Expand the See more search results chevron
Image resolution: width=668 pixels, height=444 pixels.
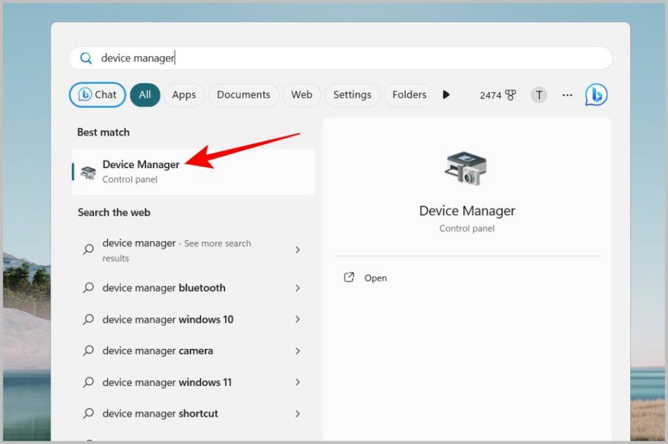(297, 250)
